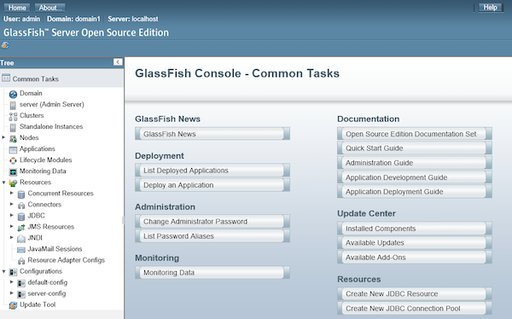Click the globe icon below the GlassFish title
Image resolution: width=512 pixels, height=319 pixels.
[5, 45]
